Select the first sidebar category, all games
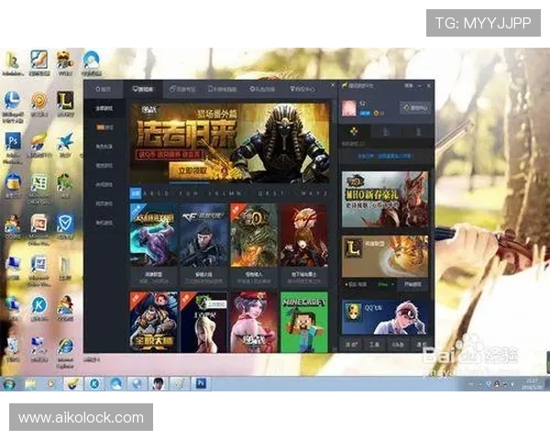This screenshot has height=440, width=550. (x=104, y=108)
